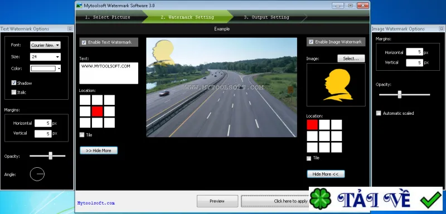Image resolution: width=446 pixels, height=214 pixels.
Task: Click the yellow head watermark image thumbnail
Action: [336, 85]
